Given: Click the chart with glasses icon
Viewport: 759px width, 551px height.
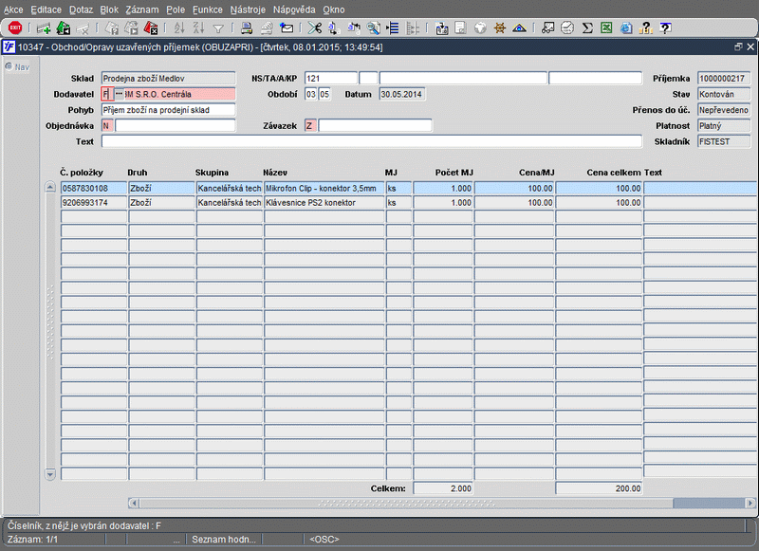Looking at the screenshot, I should [548, 28].
